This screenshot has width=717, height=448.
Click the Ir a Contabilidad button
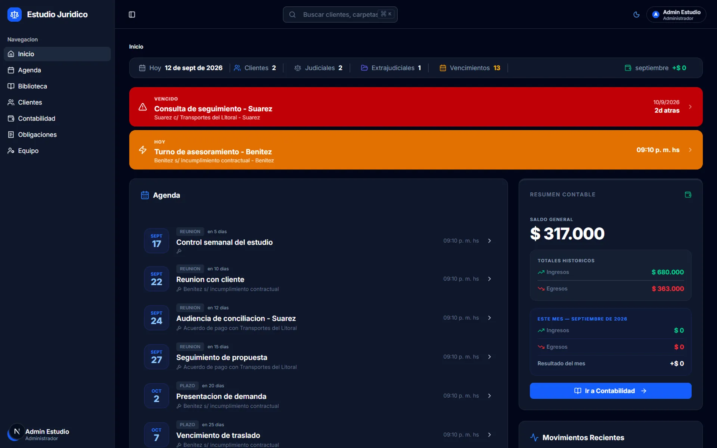coord(611,391)
